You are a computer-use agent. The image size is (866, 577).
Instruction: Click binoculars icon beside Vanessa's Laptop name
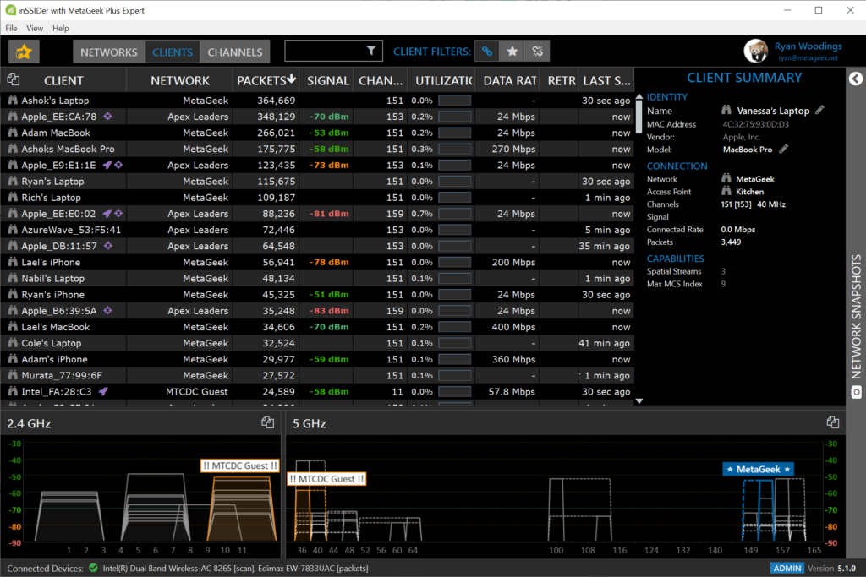point(726,111)
